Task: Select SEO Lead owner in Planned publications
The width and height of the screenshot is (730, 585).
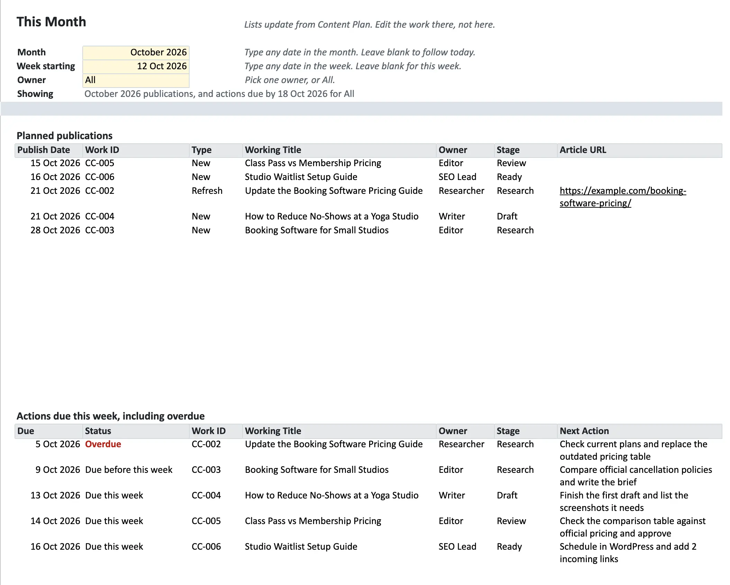Action: pyautogui.click(x=457, y=177)
